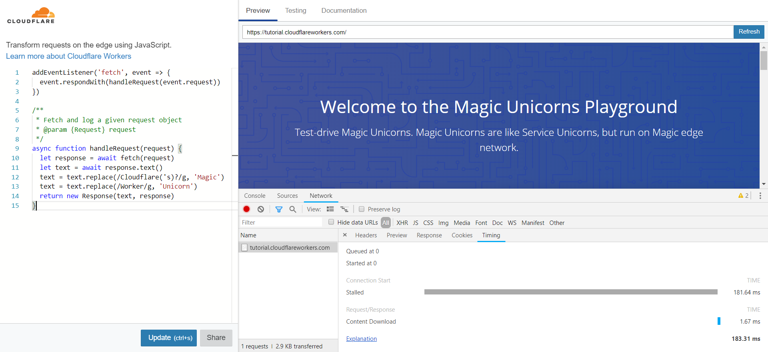
Task: Click the '1 requests' status text
Action: [254, 346]
